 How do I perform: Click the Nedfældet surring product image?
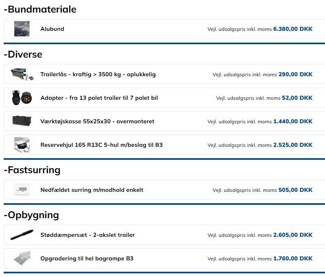[x=22, y=190]
